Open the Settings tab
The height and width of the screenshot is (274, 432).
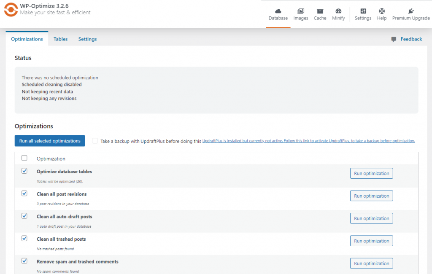(x=87, y=39)
